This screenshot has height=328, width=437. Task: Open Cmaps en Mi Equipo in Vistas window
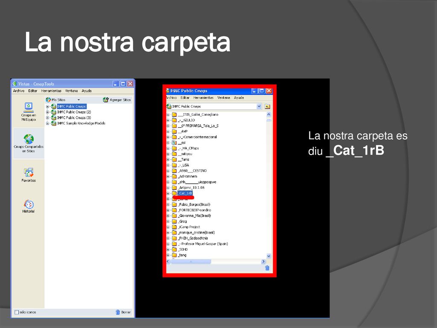tap(29, 111)
